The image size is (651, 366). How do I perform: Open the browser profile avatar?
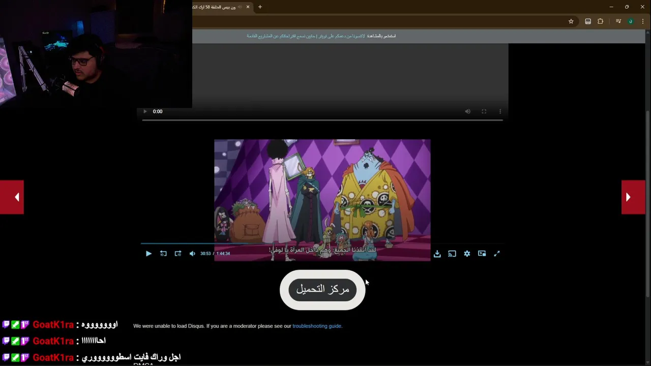tap(631, 21)
